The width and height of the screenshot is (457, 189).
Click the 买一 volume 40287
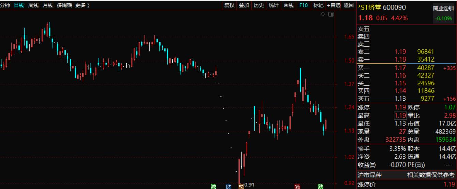(x=425, y=68)
